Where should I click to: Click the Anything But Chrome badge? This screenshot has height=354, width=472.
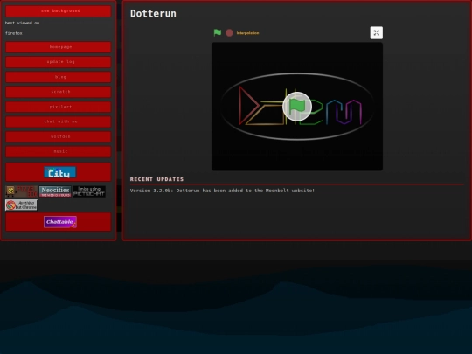21,205
